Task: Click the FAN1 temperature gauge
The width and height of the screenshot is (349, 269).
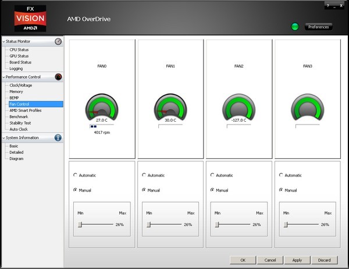Action: [170, 107]
